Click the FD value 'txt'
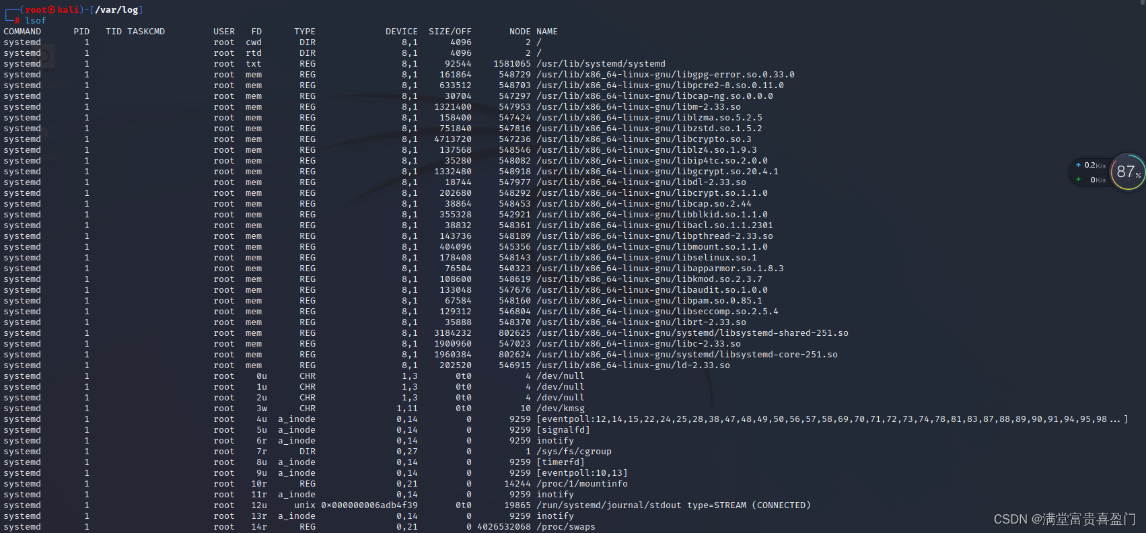Image resolution: width=1146 pixels, height=533 pixels. tap(254, 64)
